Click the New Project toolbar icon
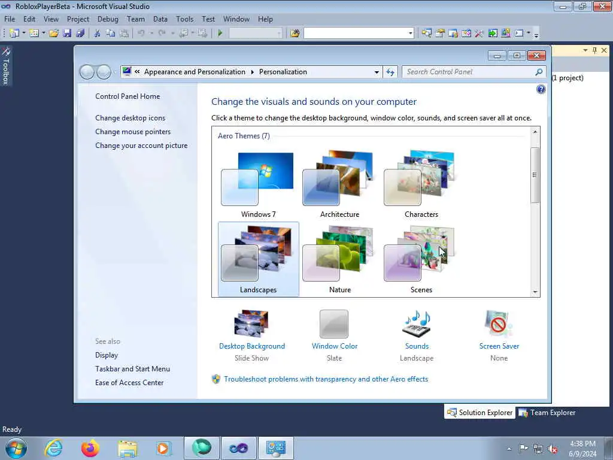This screenshot has height=460, width=613. pyautogui.click(x=14, y=34)
